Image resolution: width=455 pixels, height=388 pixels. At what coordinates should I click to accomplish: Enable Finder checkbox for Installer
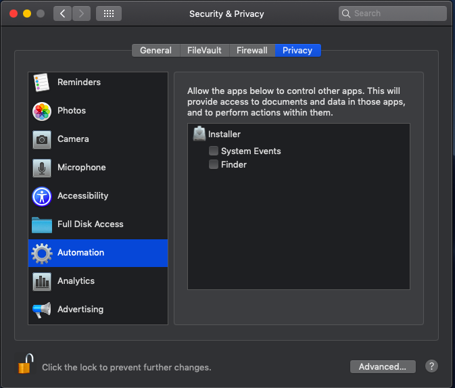(x=214, y=164)
